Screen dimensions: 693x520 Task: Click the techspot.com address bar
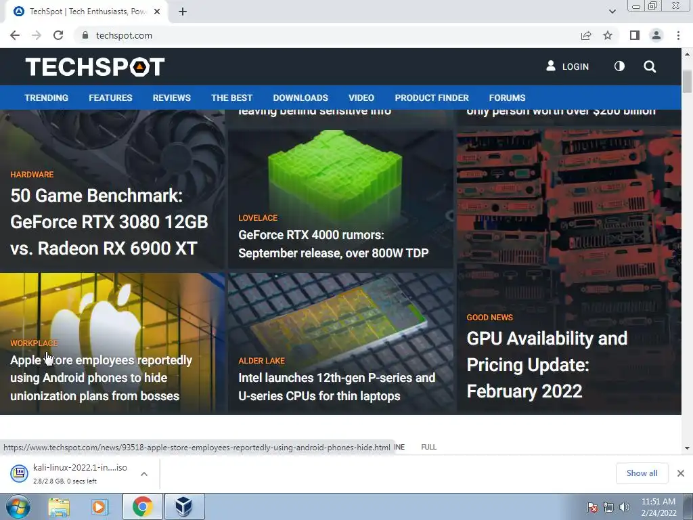(327, 35)
